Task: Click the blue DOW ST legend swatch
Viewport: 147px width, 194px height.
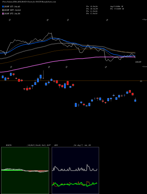Action: (3, 6)
